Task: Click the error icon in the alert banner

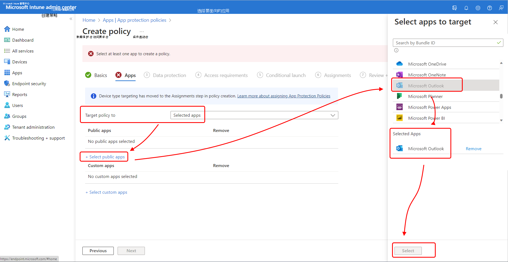Action: pyautogui.click(x=91, y=54)
